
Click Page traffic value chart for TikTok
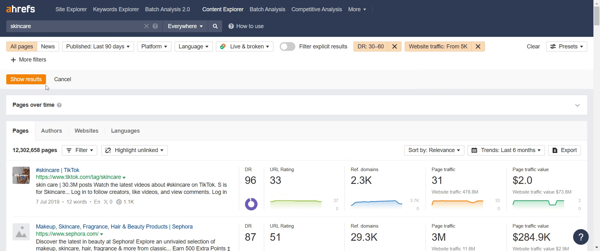(538, 204)
